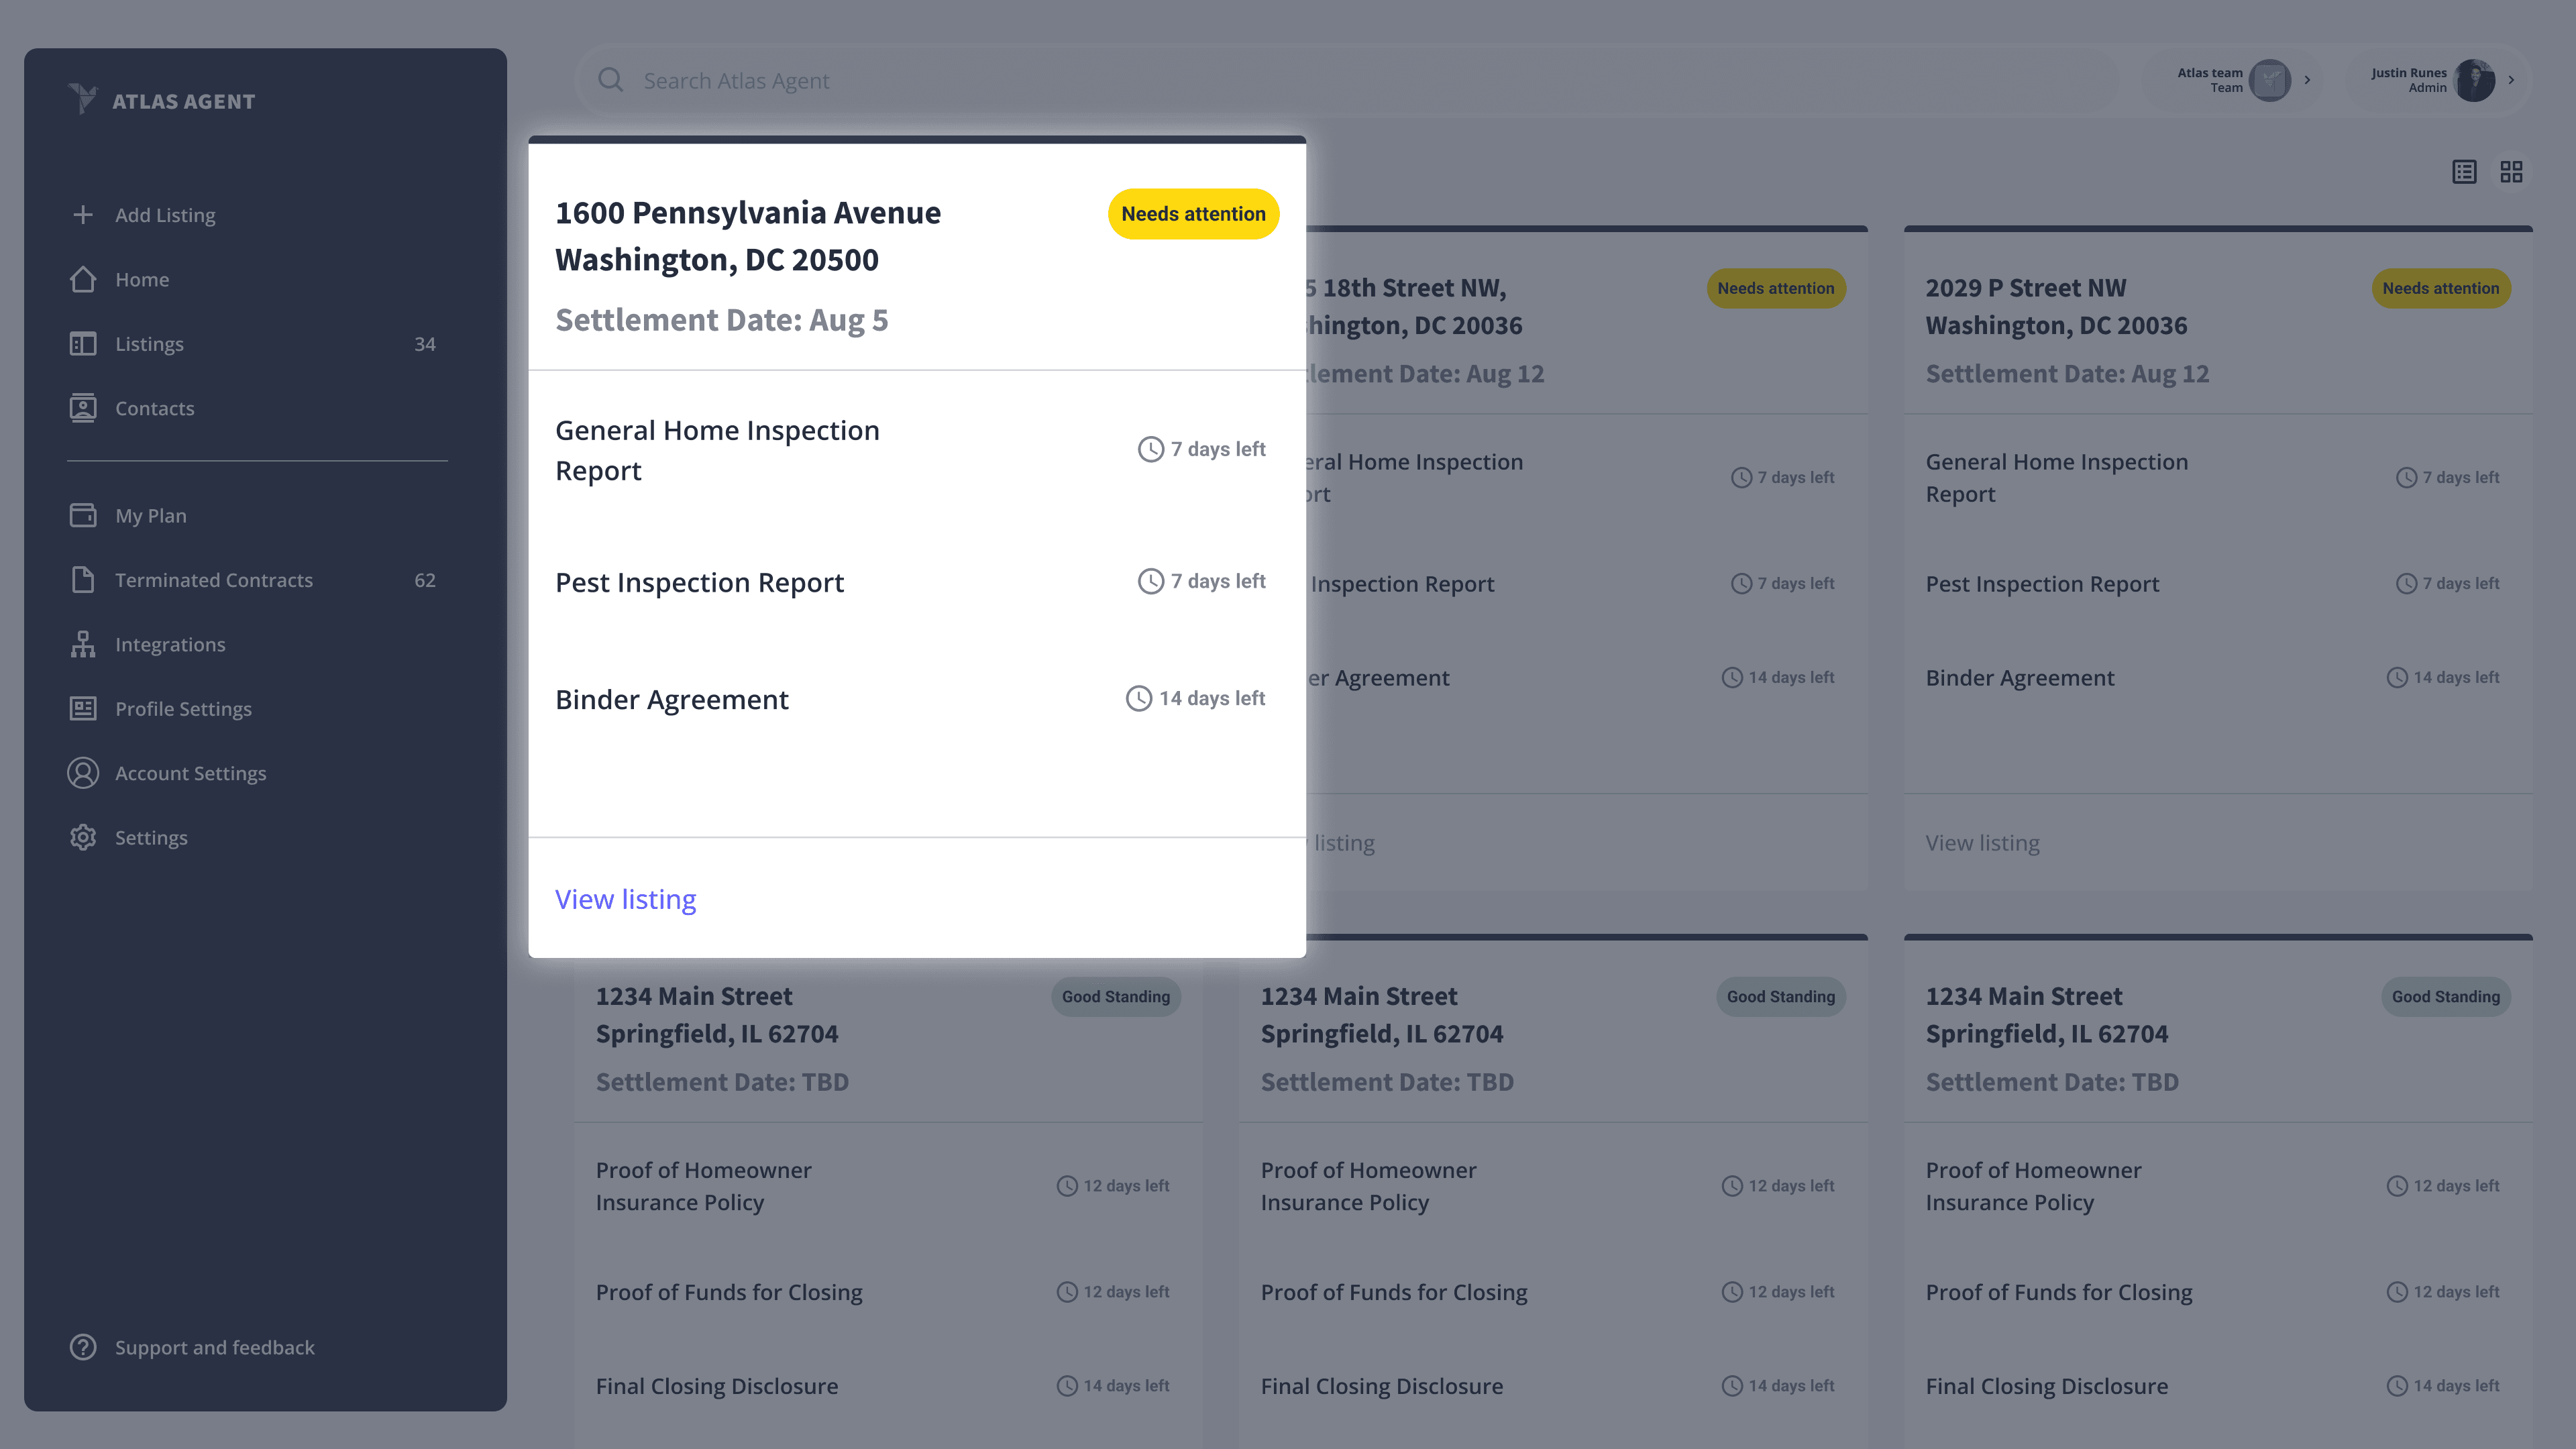The image size is (2576, 1449).
Task: Open the Settings gear icon
Action: [83, 838]
